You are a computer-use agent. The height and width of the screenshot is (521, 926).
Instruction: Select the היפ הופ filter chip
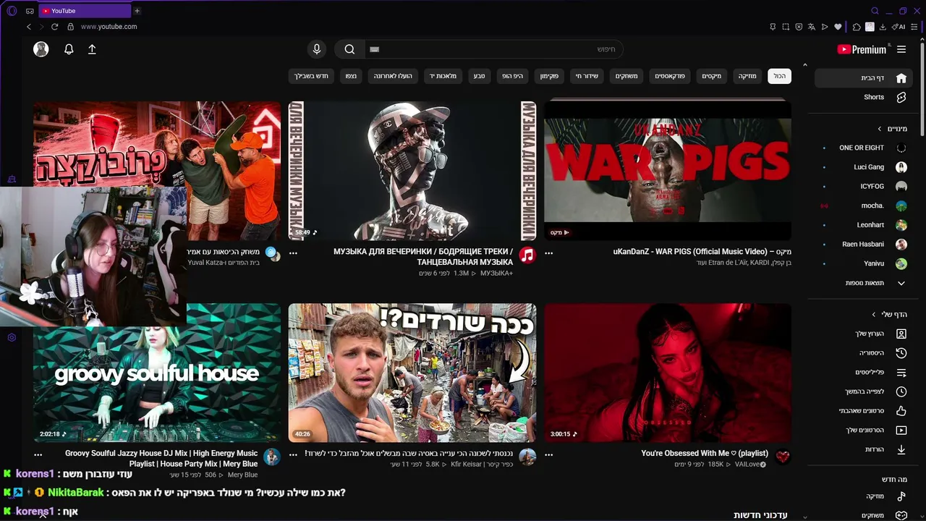pos(513,76)
